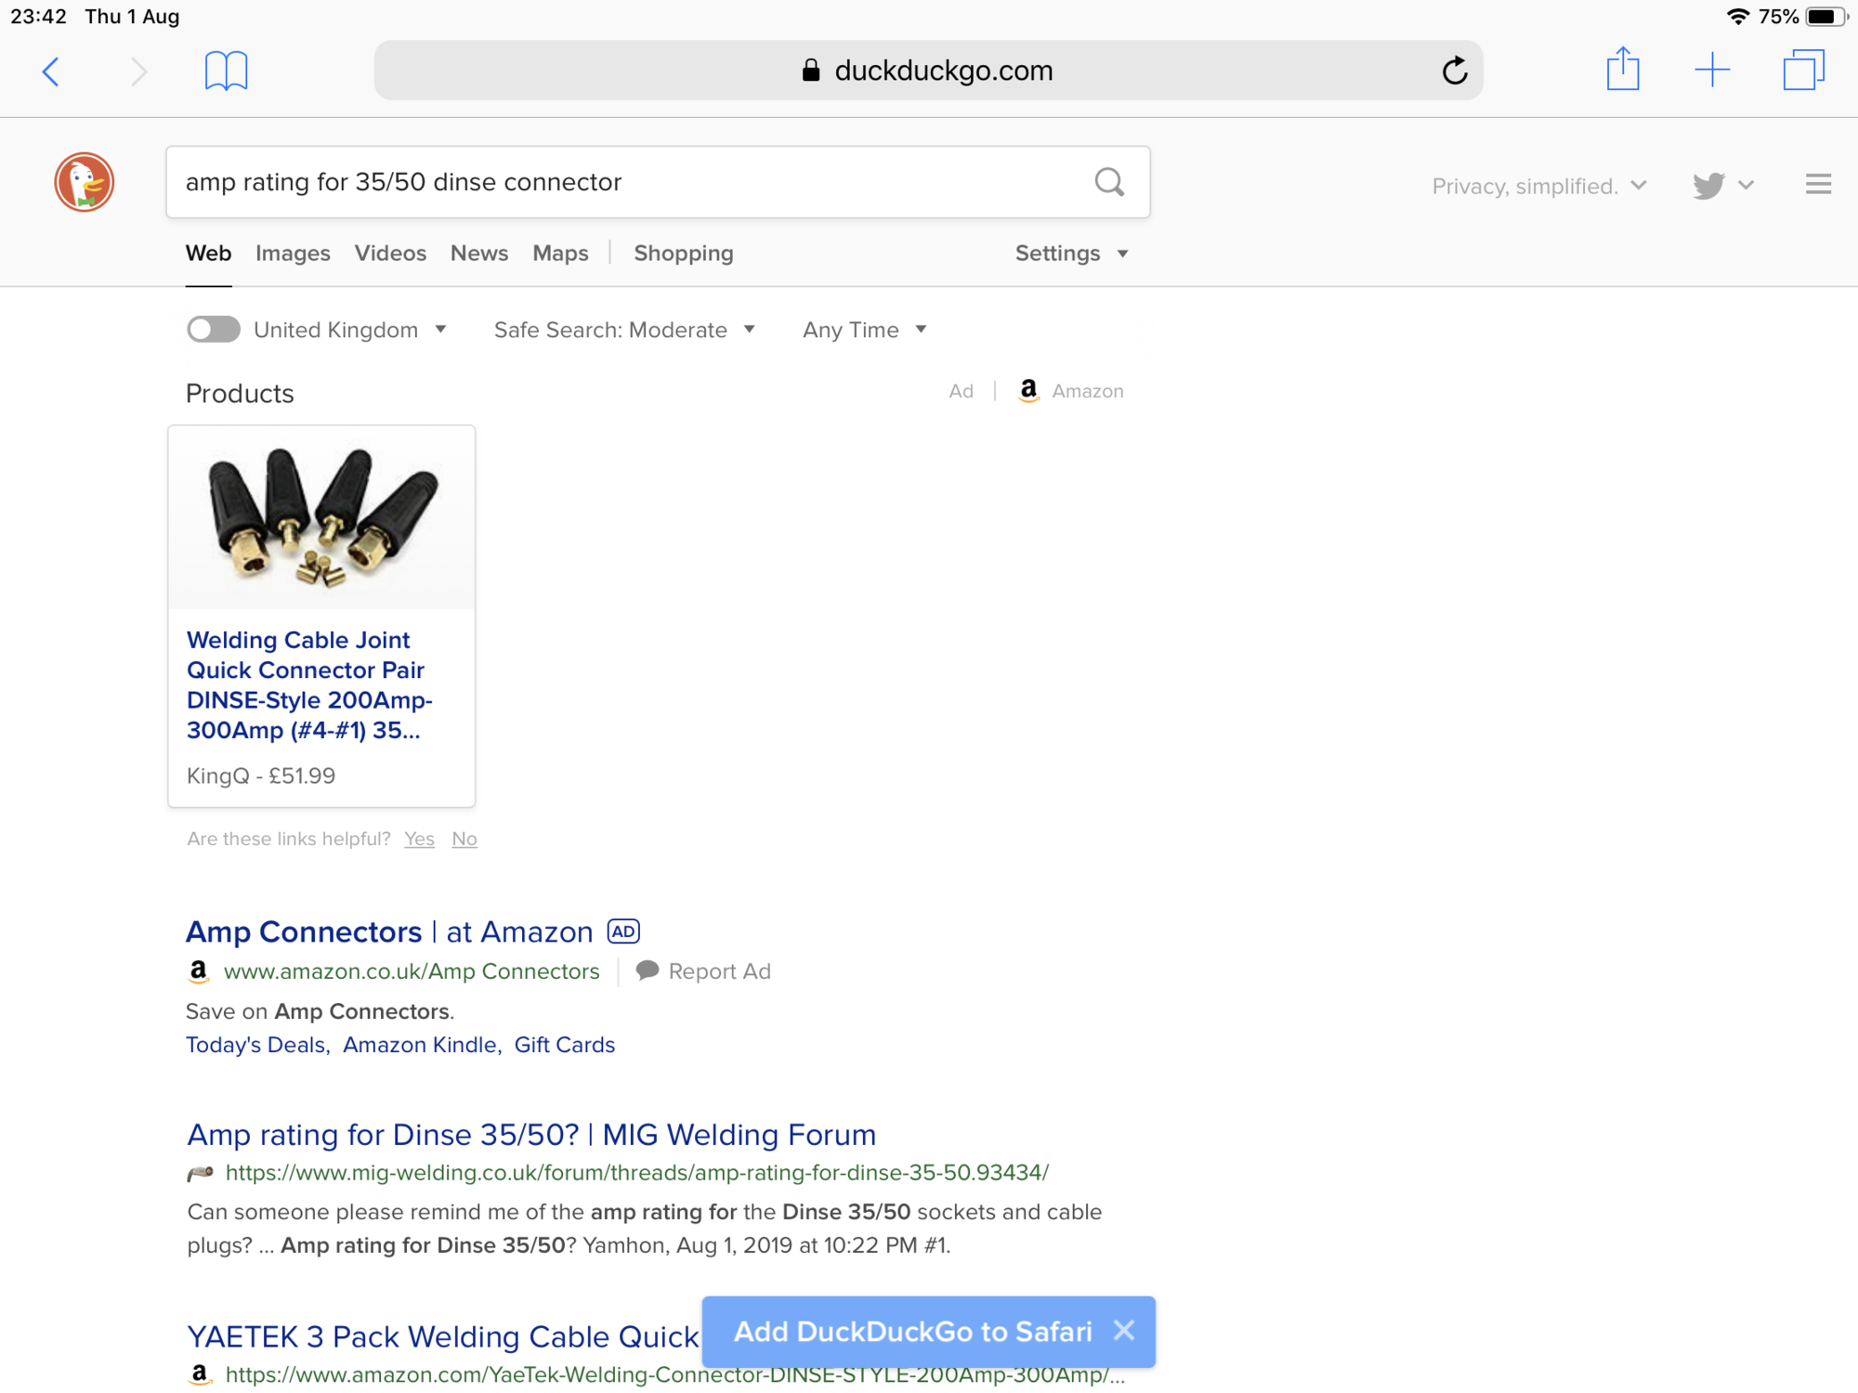This screenshot has width=1858, height=1393.
Task: Expand the chevron next to Twitter icon
Action: point(1746,185)
